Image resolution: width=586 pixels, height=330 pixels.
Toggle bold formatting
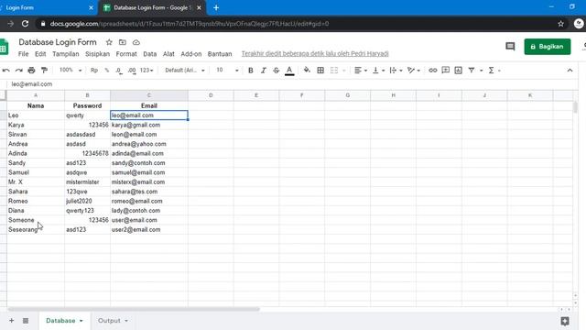251,71
